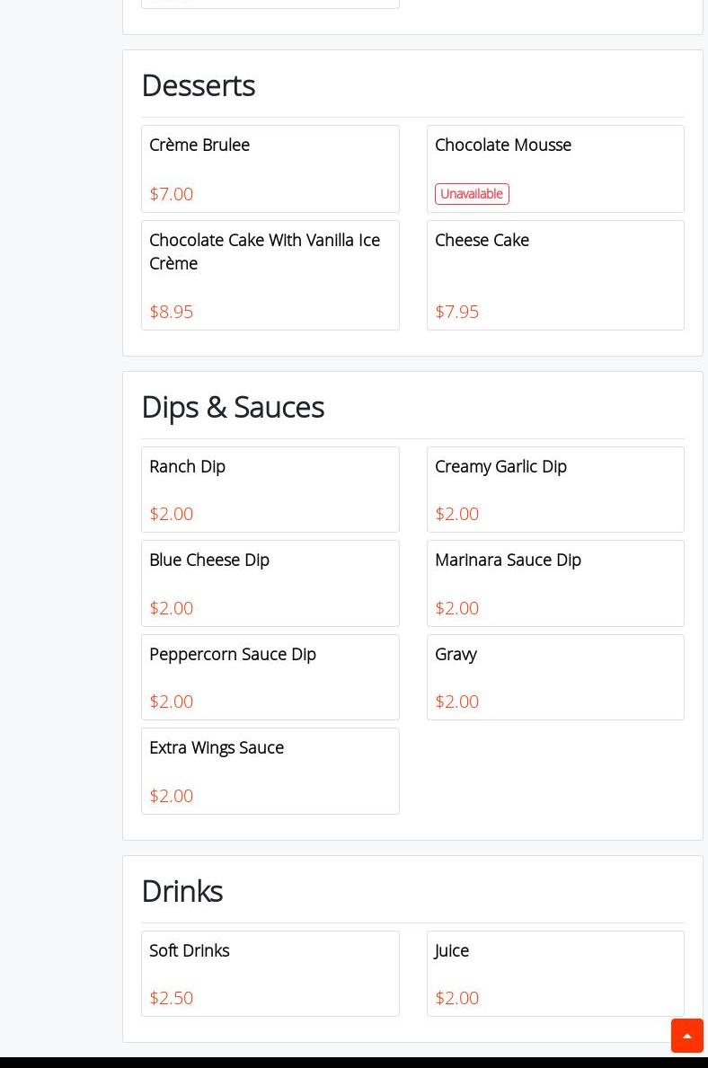The image size is (708, 1068).
Task: Click the Chocolate Mousse Unavailable badge
Action: click(x=472, y=194)
